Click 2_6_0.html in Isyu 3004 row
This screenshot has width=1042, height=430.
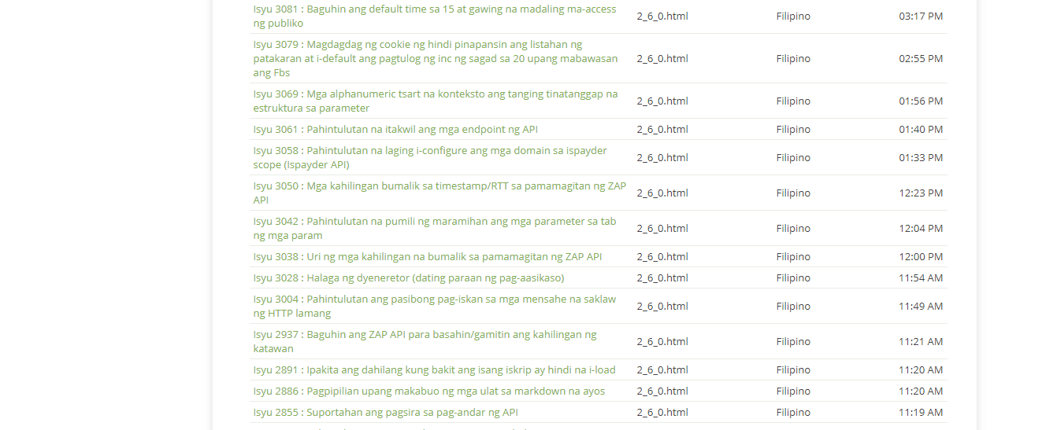pyautogui.click(x=662, y=306)
